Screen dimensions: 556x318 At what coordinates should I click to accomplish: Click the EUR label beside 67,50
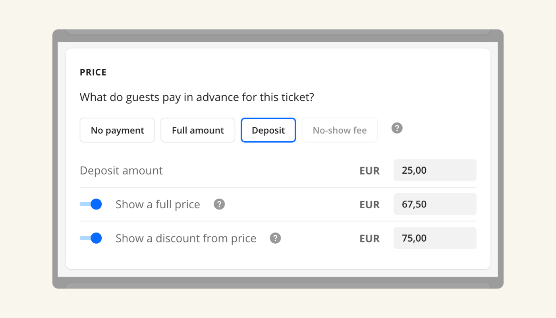[370, 205]
